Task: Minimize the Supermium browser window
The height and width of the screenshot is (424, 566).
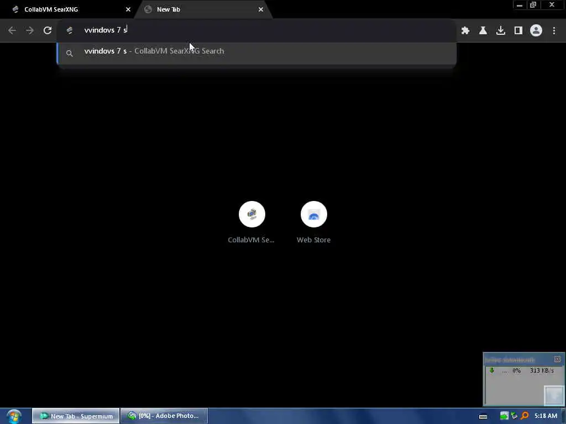Action: point(520,5)
